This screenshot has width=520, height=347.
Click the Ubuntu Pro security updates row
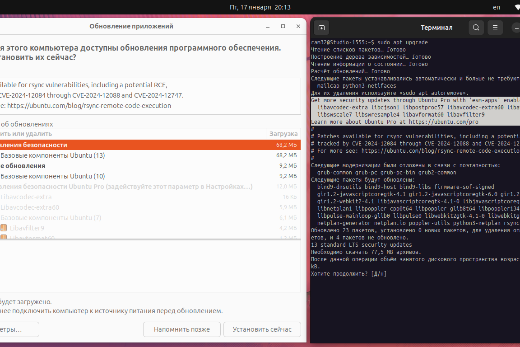(126, 187)
